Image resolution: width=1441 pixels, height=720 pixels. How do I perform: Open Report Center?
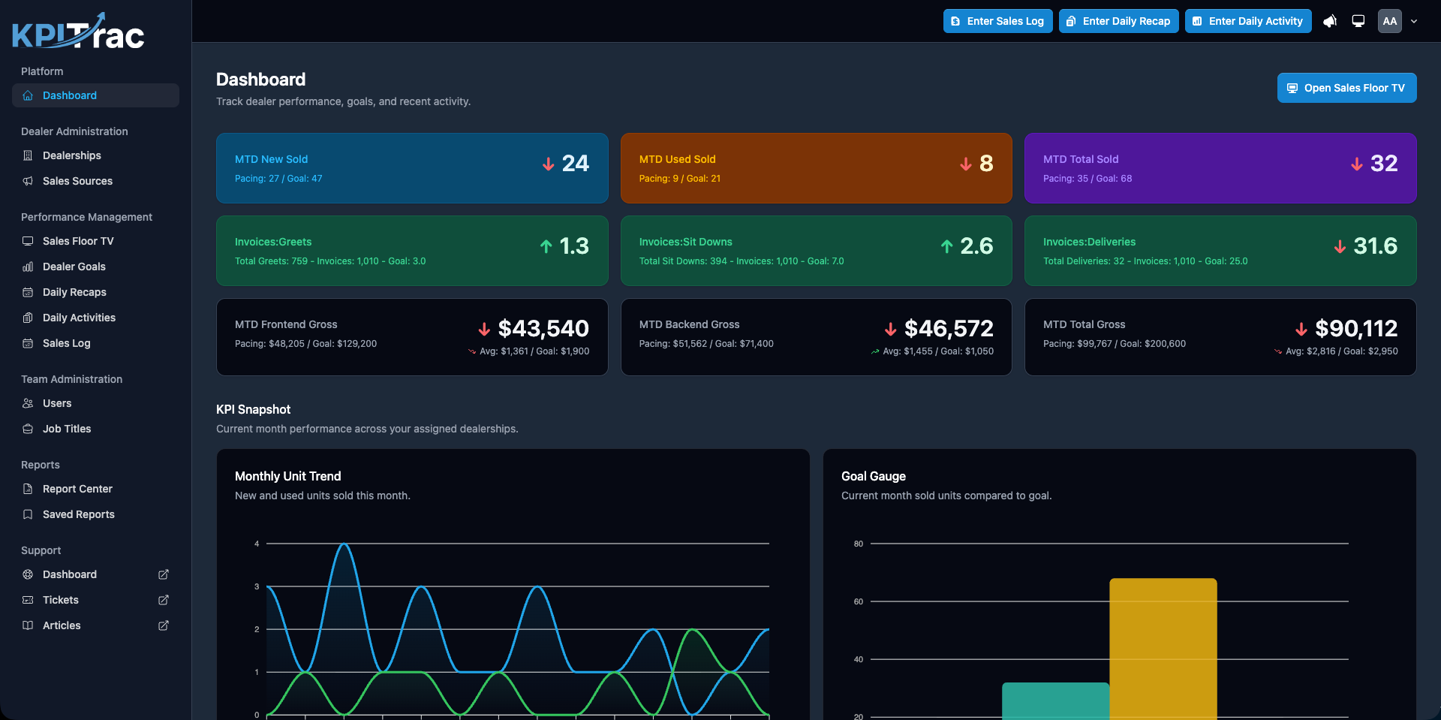click(x=95, y=489)
